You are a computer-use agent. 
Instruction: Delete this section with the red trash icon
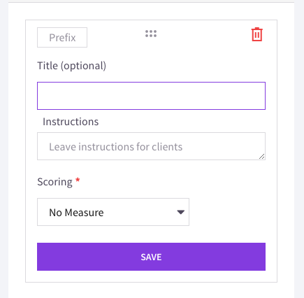257,34
